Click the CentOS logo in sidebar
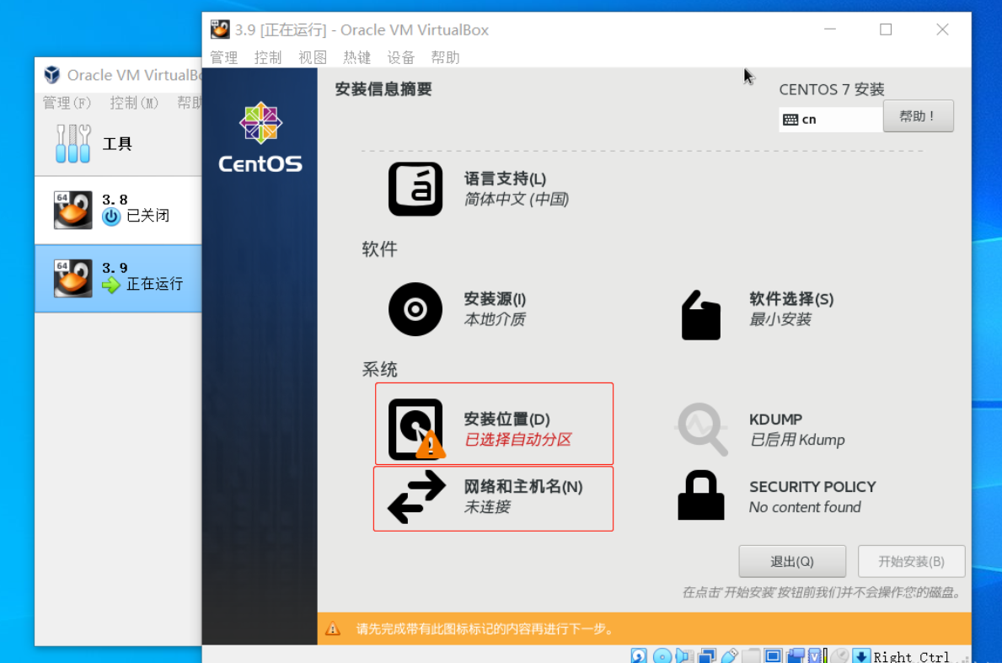Image resolution: width=1002 pixels, height=663 pixels. [x=260, y=137]
